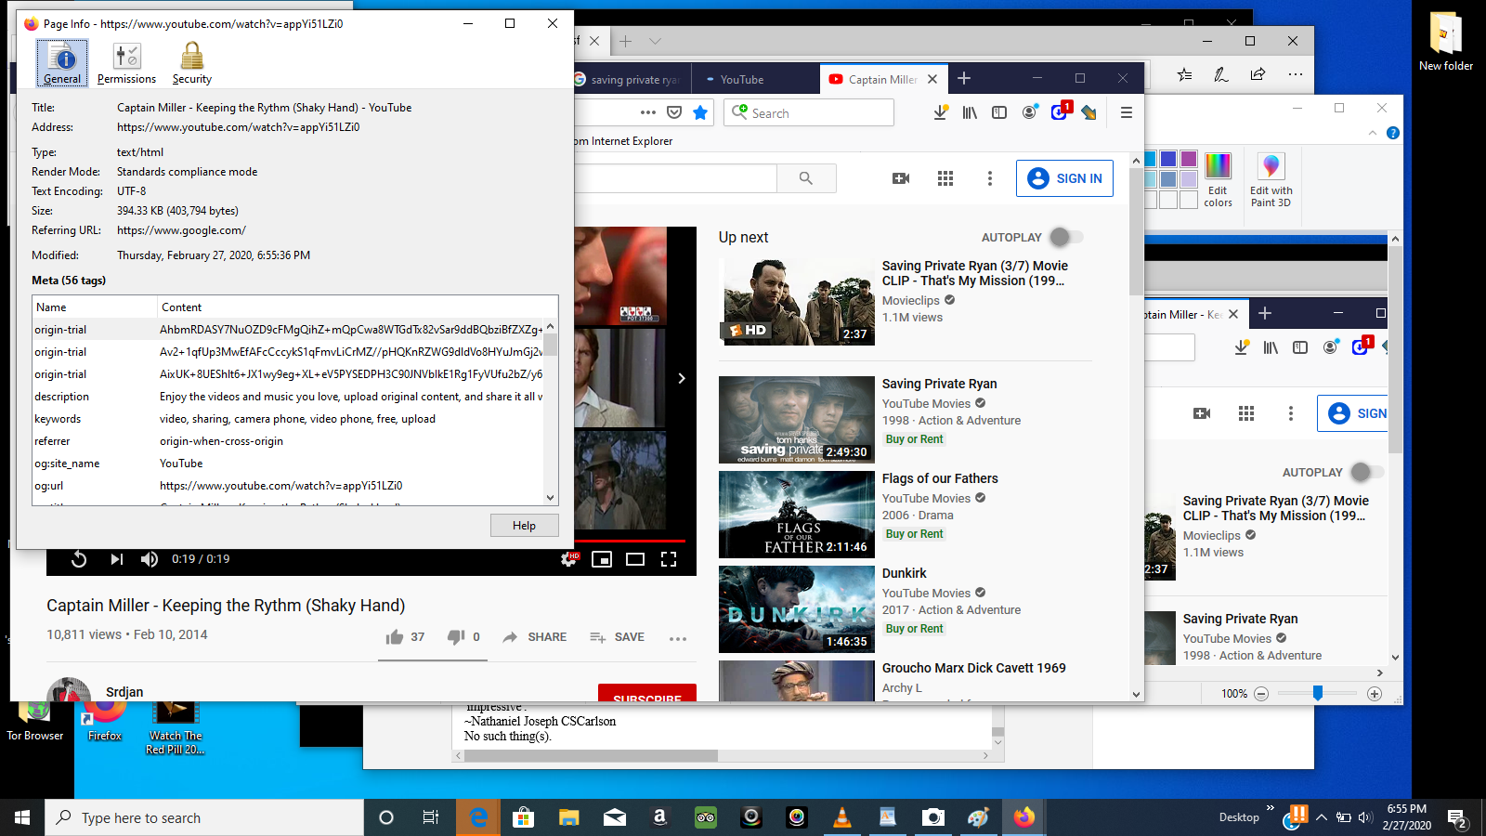Open Paint help icon
The image size is (1486, 836).
point(1393,133)
